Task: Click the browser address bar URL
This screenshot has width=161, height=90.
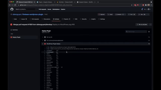Action: (x=46, y=5)
